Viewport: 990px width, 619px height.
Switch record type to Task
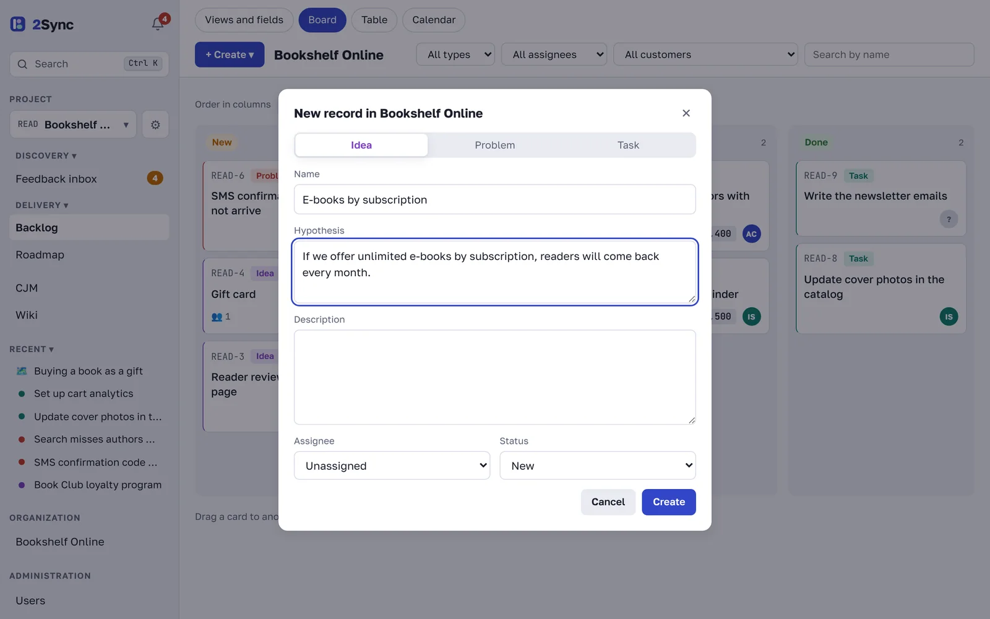[x=628, y=145]
